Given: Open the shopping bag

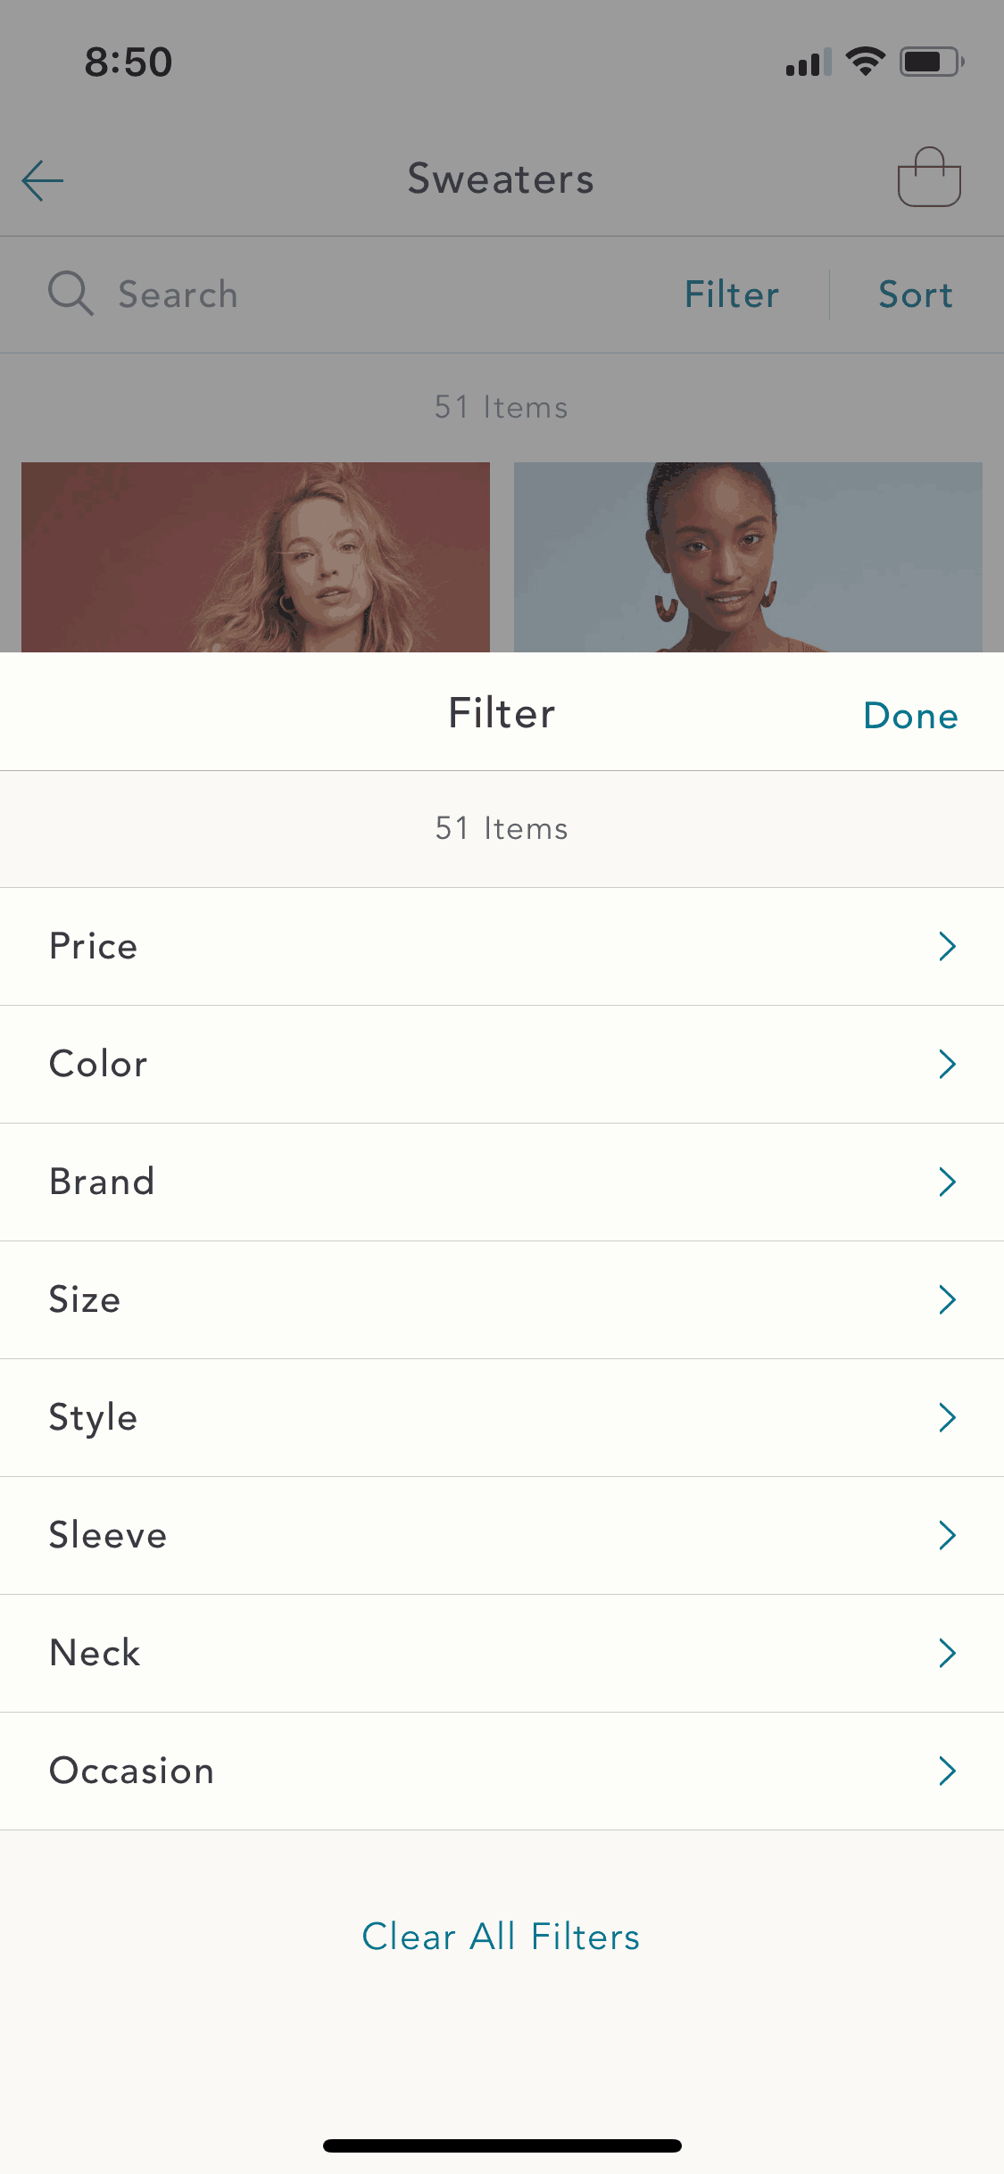Looking at the screenshot, I should coord(929,178).
